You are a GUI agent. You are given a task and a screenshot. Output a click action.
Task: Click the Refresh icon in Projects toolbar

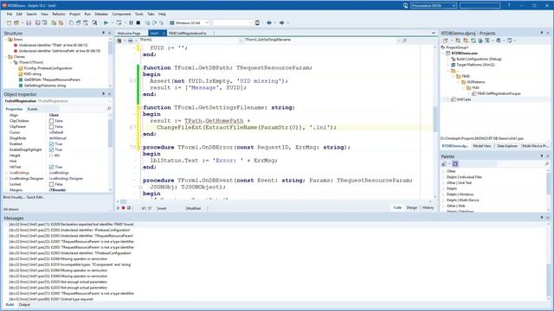(473, 41)
